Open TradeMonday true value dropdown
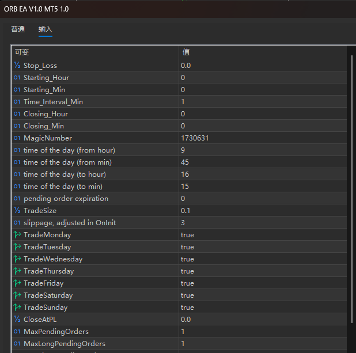 point(263,235)
